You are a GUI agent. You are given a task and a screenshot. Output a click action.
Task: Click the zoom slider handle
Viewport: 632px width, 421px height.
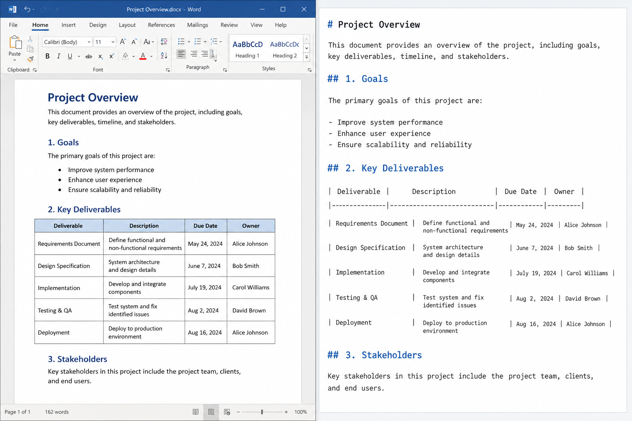click(x=262, y=412)
